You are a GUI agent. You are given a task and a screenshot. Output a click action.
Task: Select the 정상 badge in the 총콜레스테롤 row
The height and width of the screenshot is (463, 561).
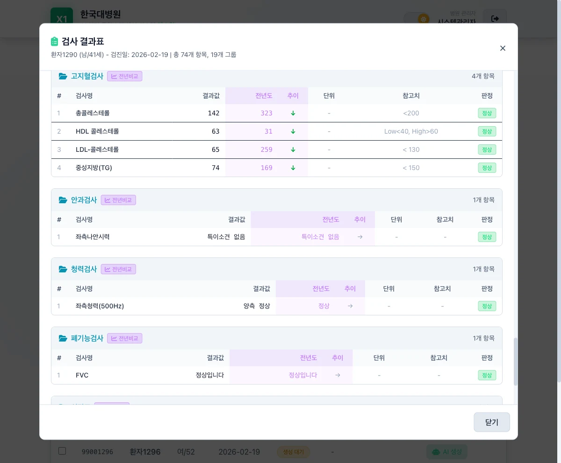click(487, 113)
